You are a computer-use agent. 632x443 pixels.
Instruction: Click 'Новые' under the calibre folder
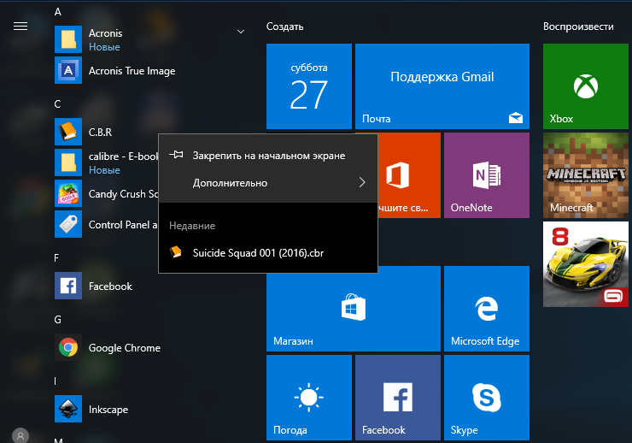tap(104, 170)
